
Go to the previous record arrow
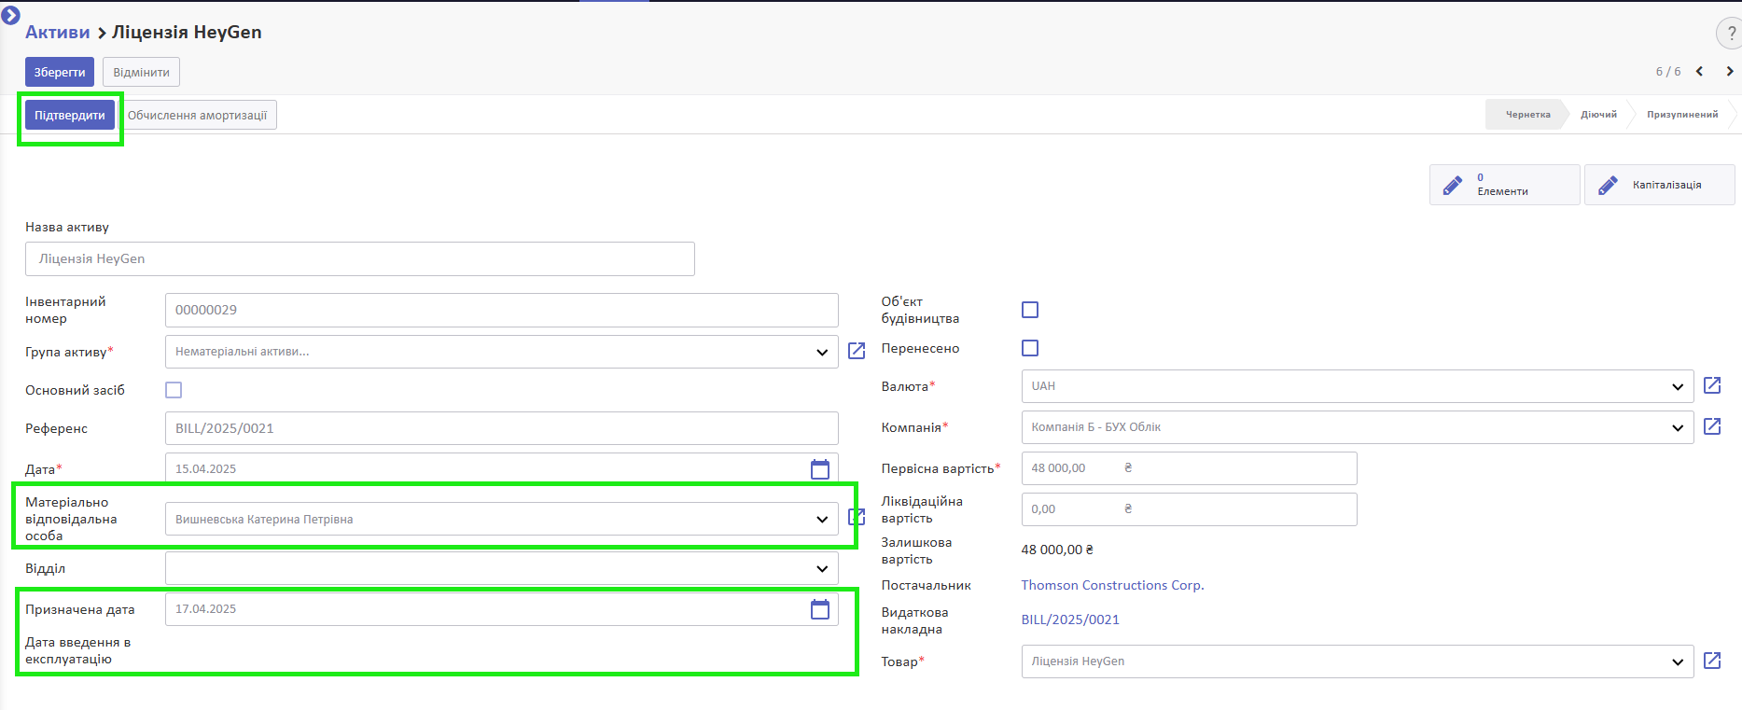point(1699,72)
